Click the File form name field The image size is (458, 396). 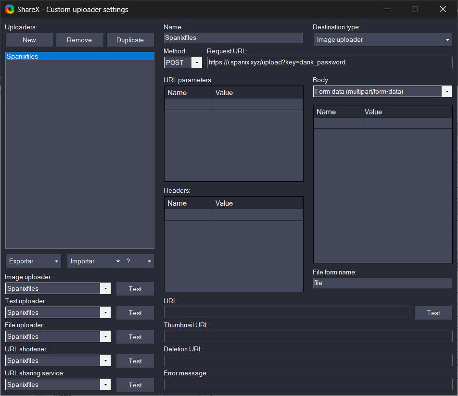(382, 283)
